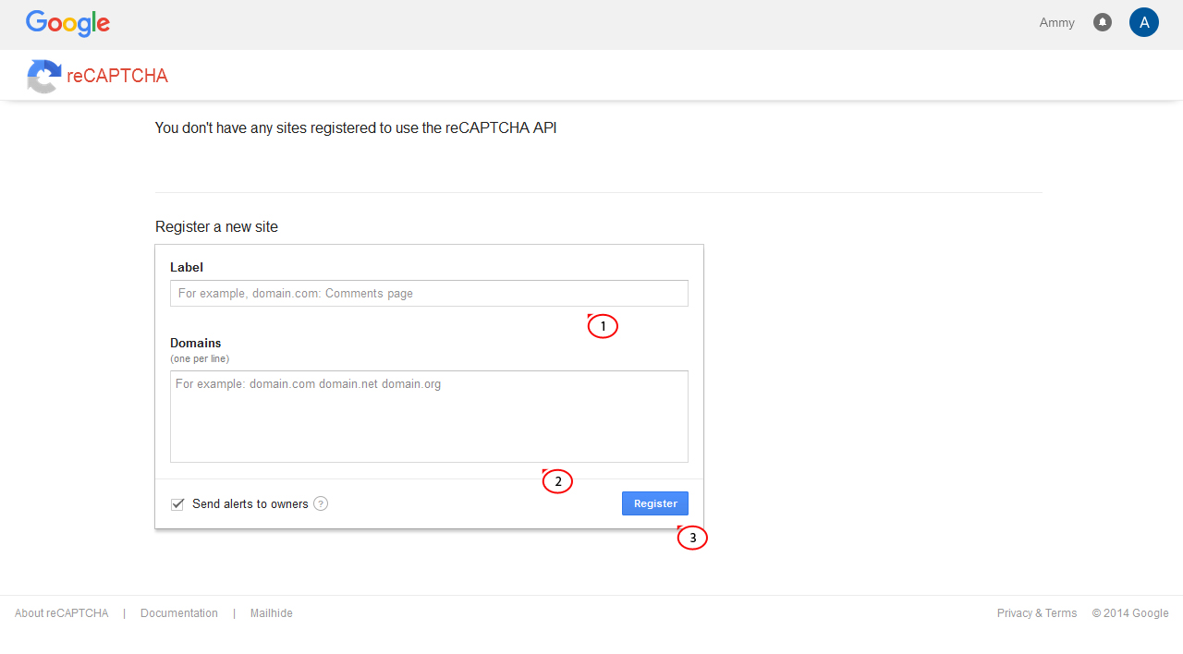Click the reCAPTCHA title text
Image resolution: width=1183 pixels, height=654 pixels.
coord(117,76)
